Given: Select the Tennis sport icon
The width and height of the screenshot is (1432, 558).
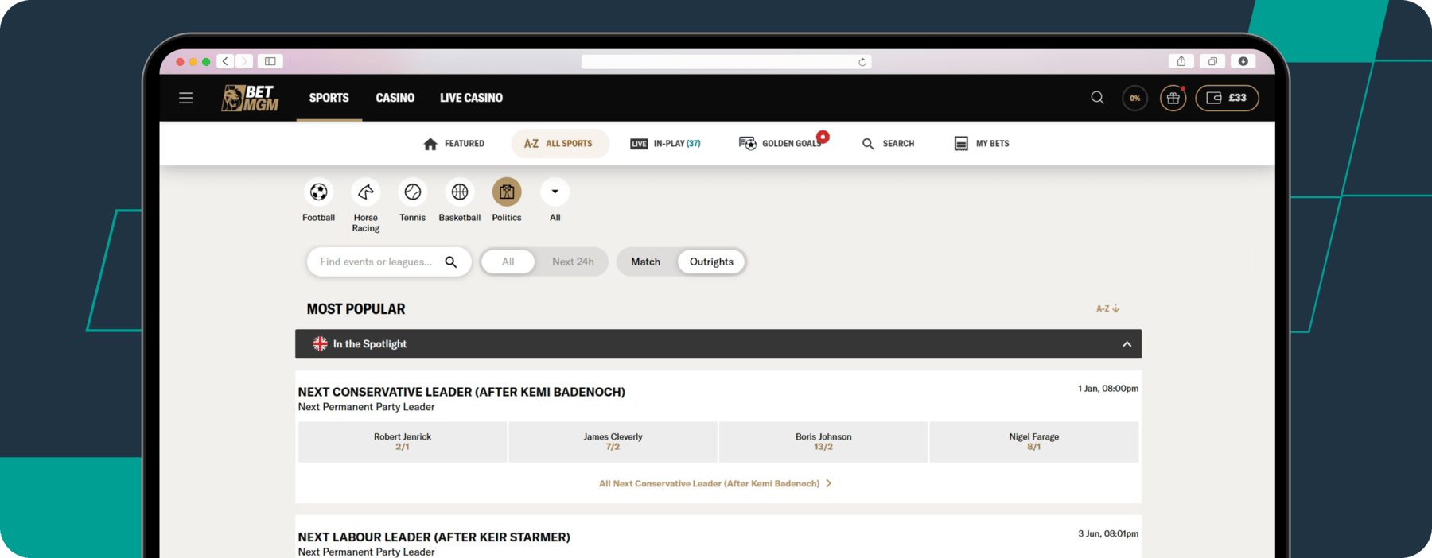Looking at the screenshot, I should coord(412,192).
